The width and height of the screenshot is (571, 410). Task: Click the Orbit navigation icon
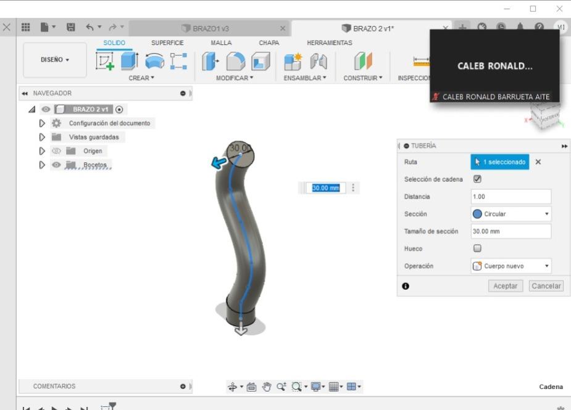(232, 387)
